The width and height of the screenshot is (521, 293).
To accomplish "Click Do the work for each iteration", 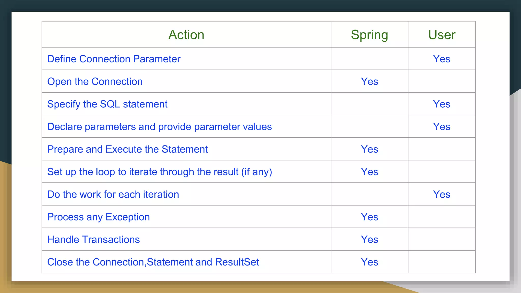I will 113,194.
